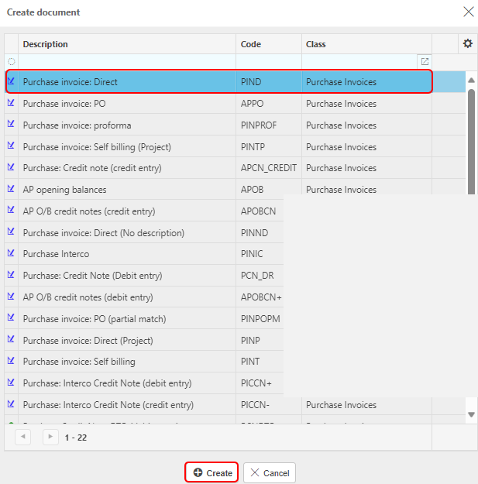The height and width of the screenshot is (484, 478).
Task: Click the icon beside AP opening balances
Action: pos(11,189)
